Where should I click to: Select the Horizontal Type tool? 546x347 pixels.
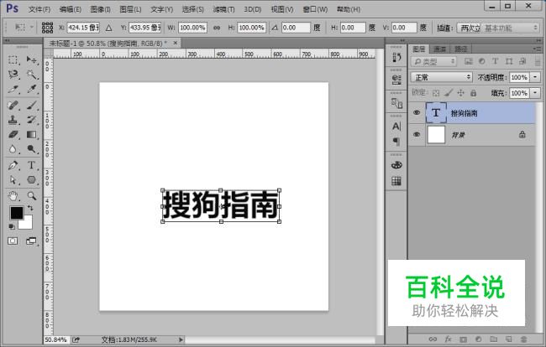32,165
